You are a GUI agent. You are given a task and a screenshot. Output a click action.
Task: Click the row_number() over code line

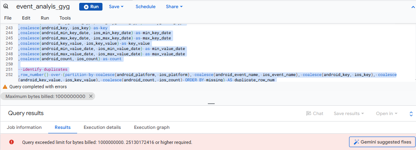[207, 77]
